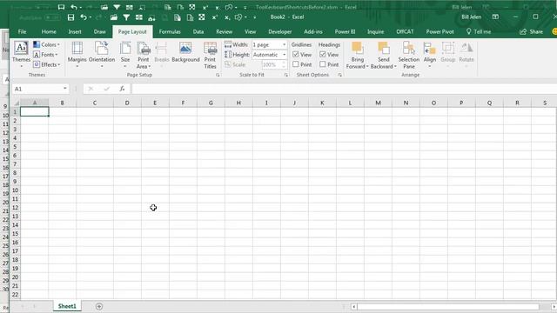Click the Save icon in Book2 quick access toolbar

click(x=70, y=17)
